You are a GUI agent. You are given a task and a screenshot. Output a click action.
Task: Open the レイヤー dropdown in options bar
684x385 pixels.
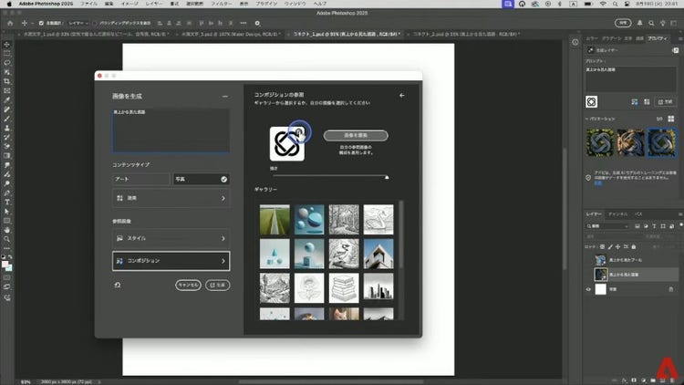[78, 23]
